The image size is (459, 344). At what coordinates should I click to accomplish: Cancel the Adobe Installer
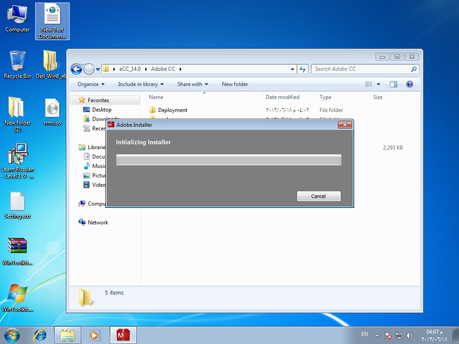[x=319, y=196]
